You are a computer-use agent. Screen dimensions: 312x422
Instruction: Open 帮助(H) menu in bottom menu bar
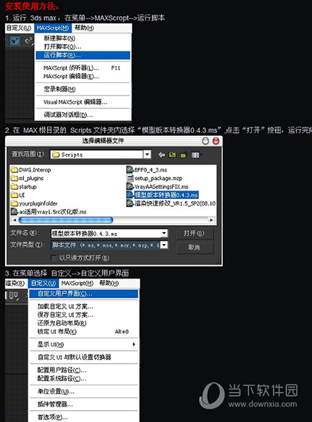(109, 283)
